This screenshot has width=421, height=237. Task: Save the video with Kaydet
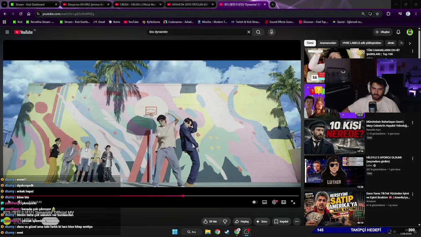pos(281,222)
